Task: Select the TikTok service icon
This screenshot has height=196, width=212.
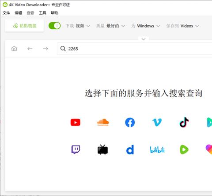Action: click(x=184, y=122)
